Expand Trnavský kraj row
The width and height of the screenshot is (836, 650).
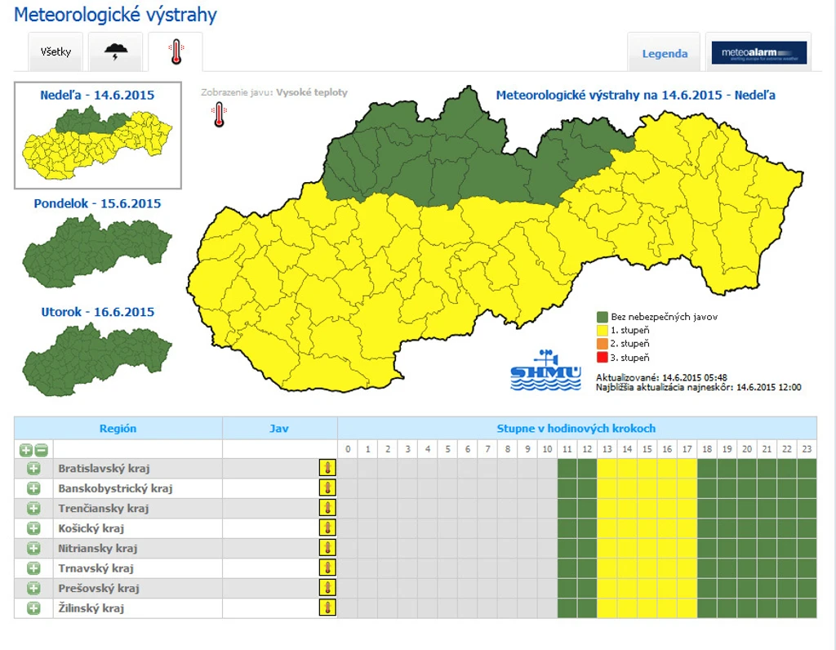coord(33,568)
